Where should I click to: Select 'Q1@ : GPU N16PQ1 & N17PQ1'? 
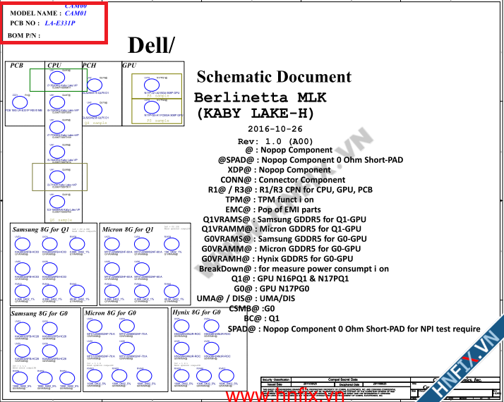point(290,279)
